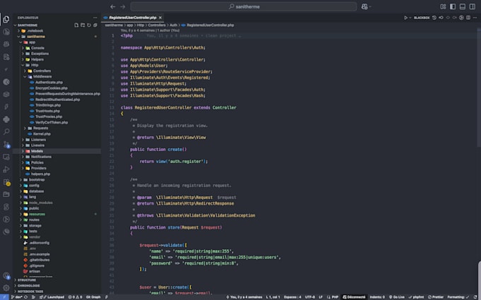This screenshot has height=300, width=481.
Task: Create a new file in Explorer
Action: pyautogui.click(x=76, y=25)
